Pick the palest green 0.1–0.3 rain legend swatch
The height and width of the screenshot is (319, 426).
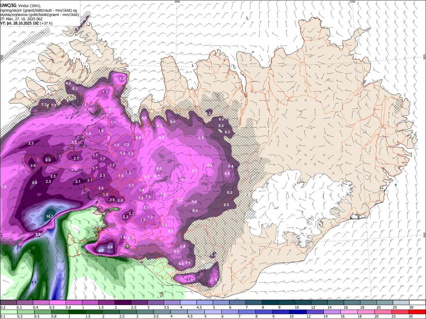[8, 312]
